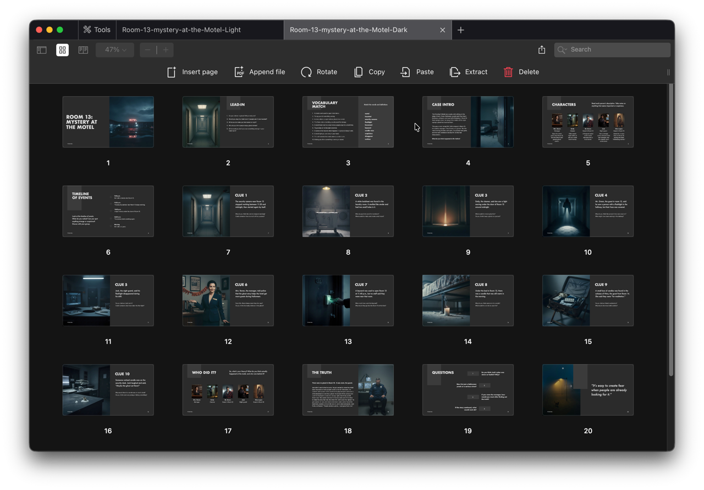Switch to Room-13-mystery-at-the-Motel-Light tab

tap(182, 30)
